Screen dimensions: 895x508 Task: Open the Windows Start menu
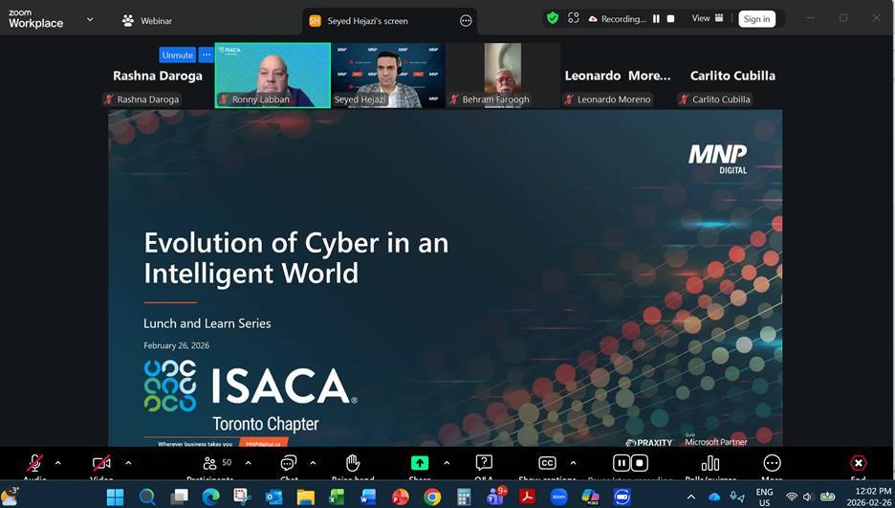116,497
